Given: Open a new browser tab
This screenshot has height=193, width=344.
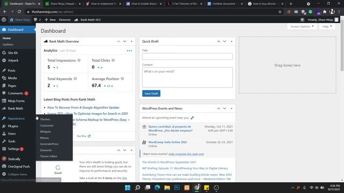Looking at the screenshot, I should [291, 4].
